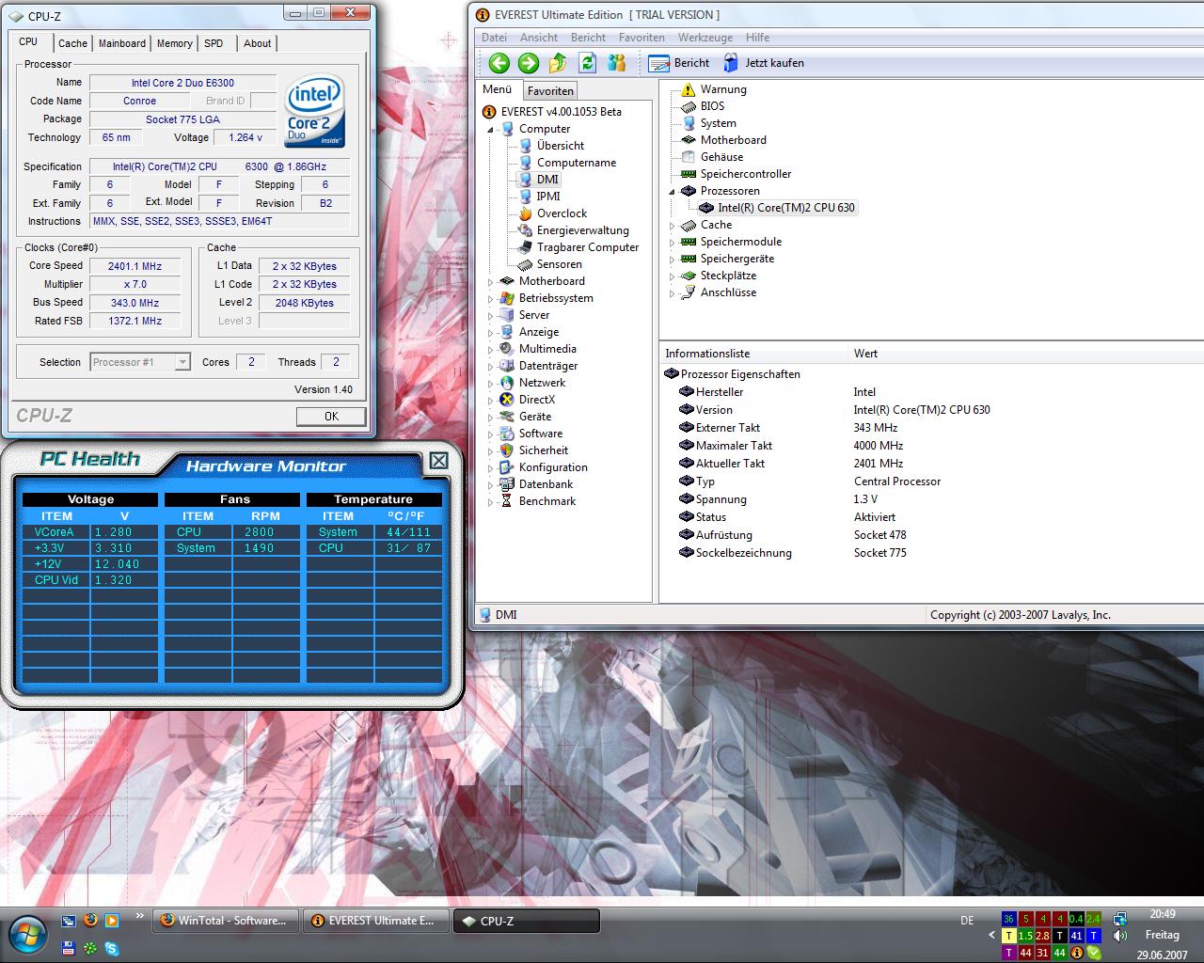
Task: Close the PC Health Hardware Monitor
Action: (x=438, y=460)
